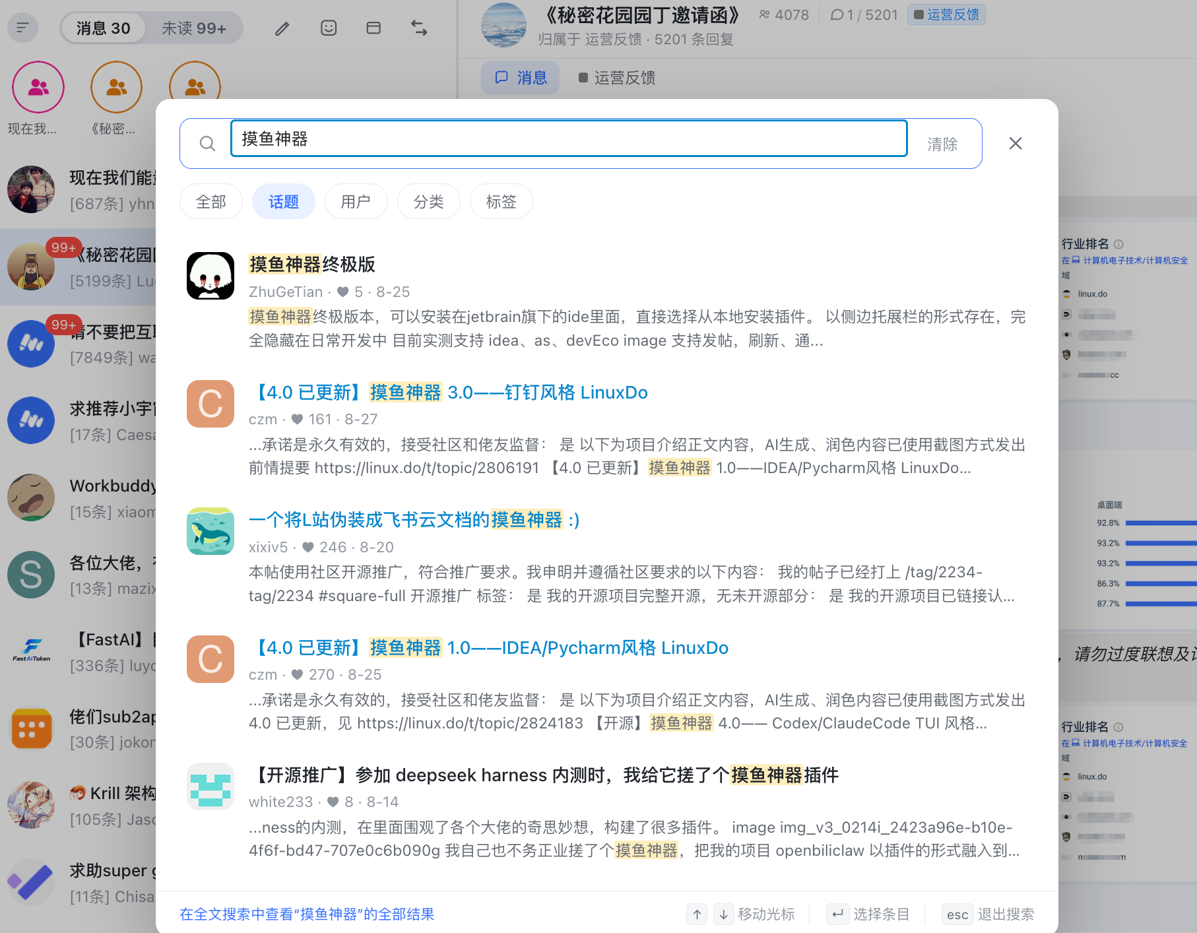Focus the 摸鱼神器 search input field

pos(569,139)
